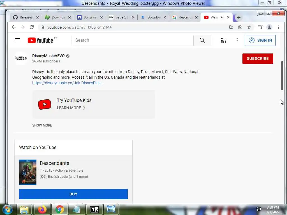287x215 pixels.
Task: Open the media controls icon in Chrome toolbar
Action: click(x=260, y=27)
